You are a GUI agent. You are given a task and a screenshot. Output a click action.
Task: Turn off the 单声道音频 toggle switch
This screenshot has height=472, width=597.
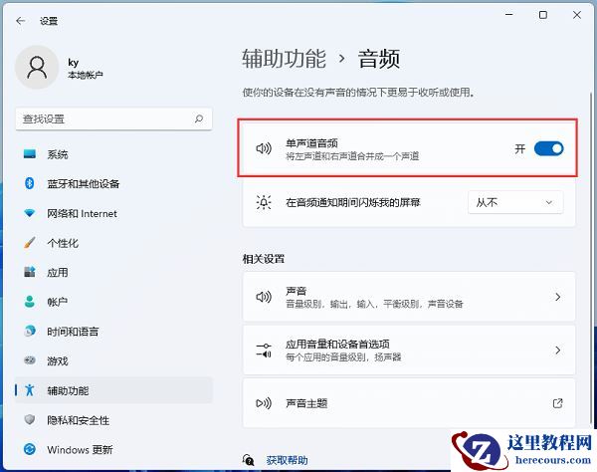click(x=548, y=148)
